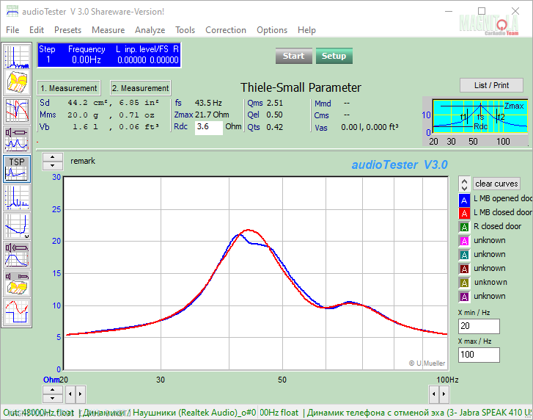The image size is (533, 420).
Task: Open the speaker impulse response hump icon
Action: tap(17, 255)
